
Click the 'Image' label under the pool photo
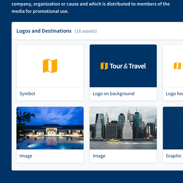[x=26, y=156]
